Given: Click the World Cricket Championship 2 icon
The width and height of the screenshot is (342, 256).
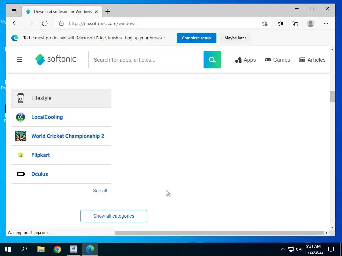Looking at the screenshot, I should 21,136.
